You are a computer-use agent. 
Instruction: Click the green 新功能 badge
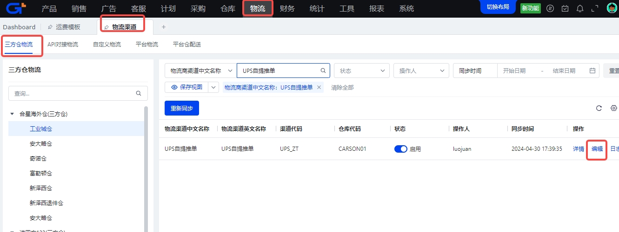(530, 8)
